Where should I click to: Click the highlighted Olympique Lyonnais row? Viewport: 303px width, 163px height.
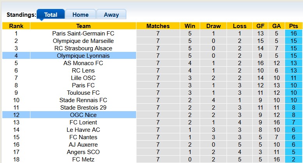[x=83, y=56]
